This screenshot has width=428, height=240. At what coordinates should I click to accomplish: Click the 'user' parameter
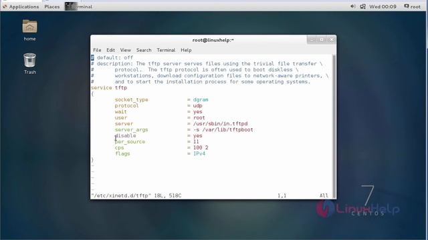[121, 117]
